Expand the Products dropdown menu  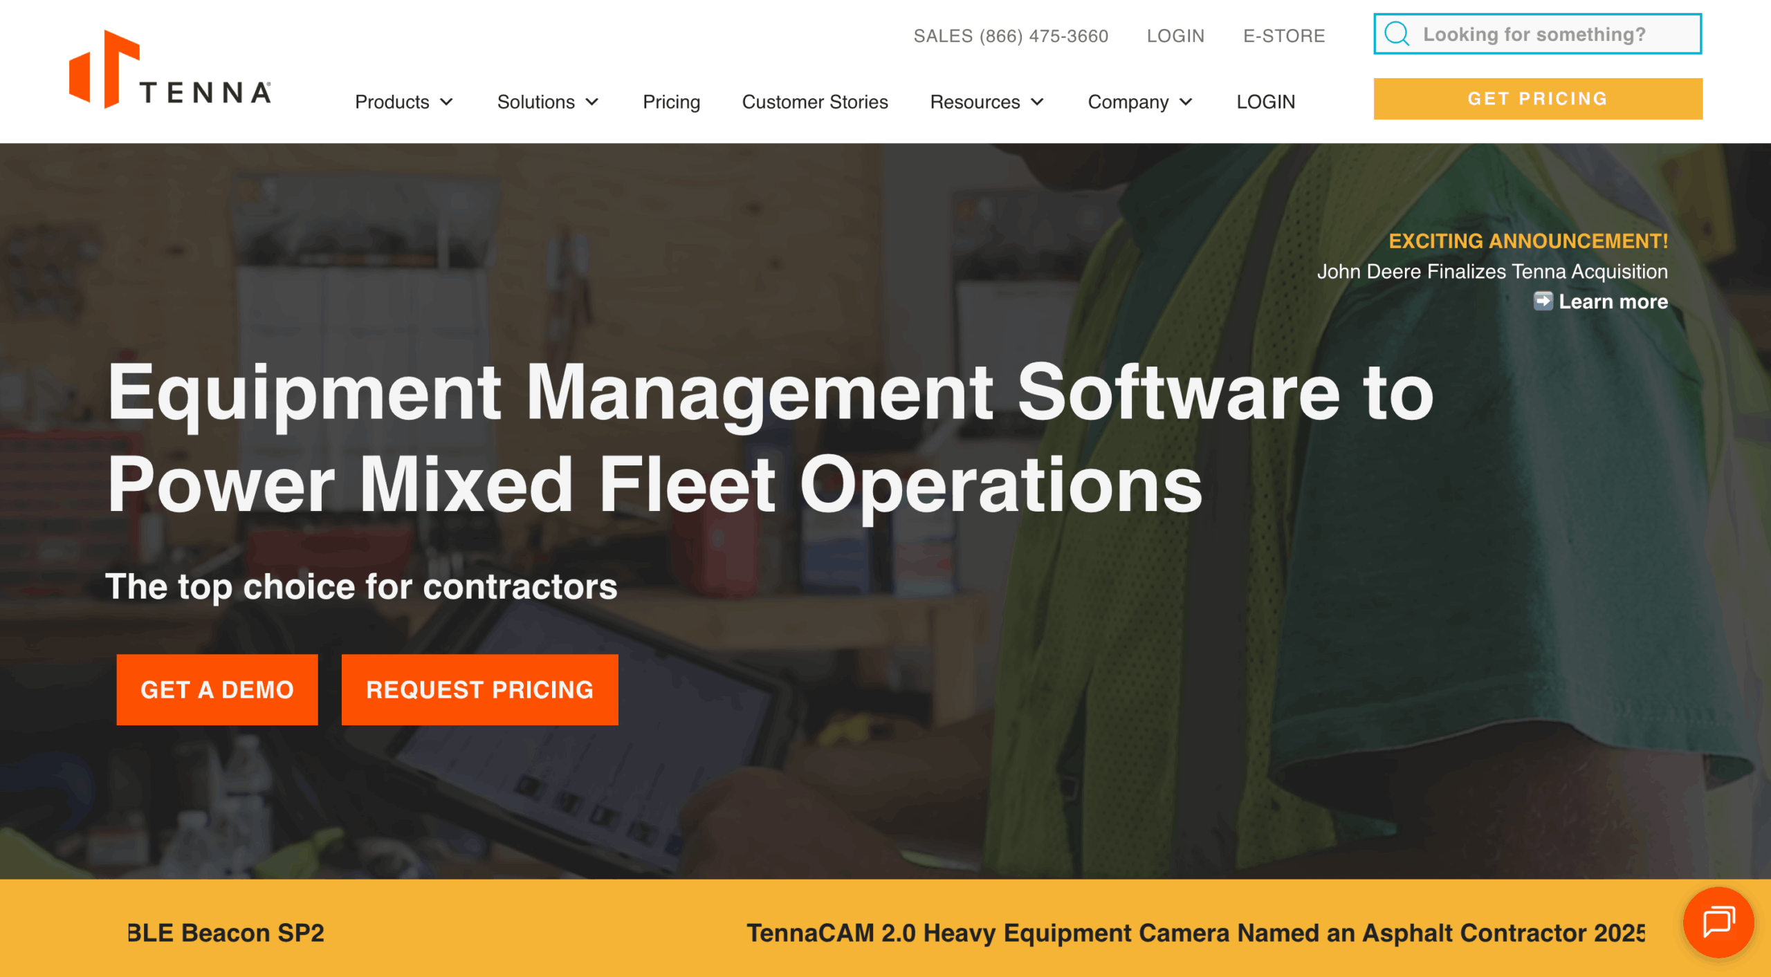pos(404,102)
